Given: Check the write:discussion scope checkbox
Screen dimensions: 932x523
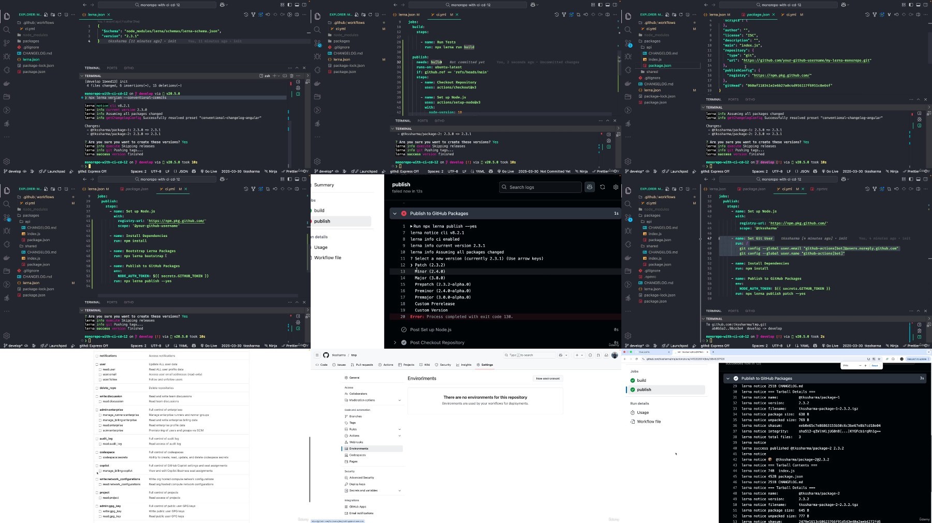Looking at the screenshot, I should [97, 396].
